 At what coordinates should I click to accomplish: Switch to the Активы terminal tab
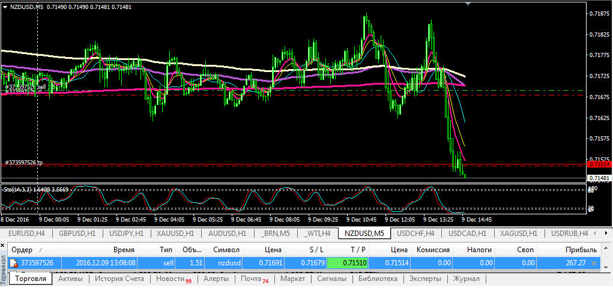(70, 279)
